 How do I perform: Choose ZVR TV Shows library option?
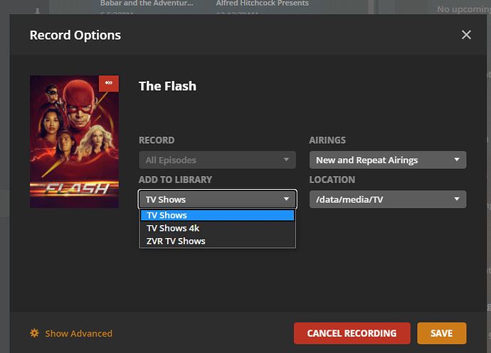217,241
